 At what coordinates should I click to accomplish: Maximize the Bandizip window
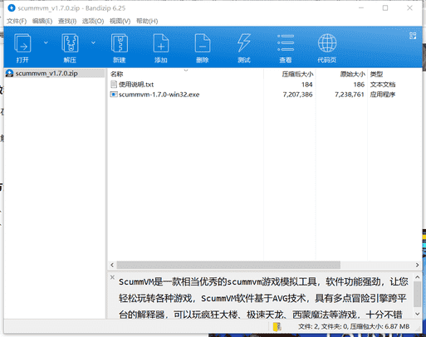click(385, 8)
